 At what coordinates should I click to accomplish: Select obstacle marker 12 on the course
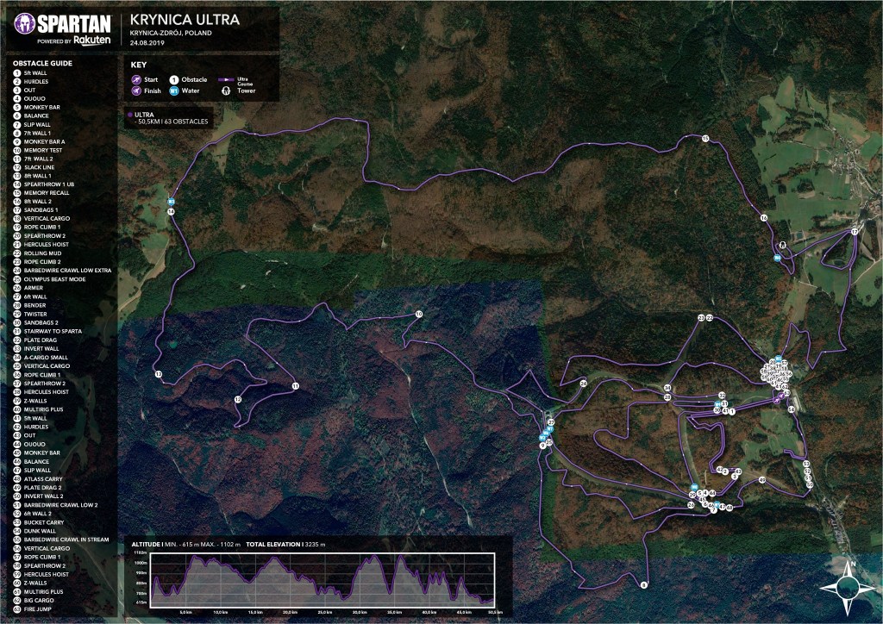pos(237,399)
